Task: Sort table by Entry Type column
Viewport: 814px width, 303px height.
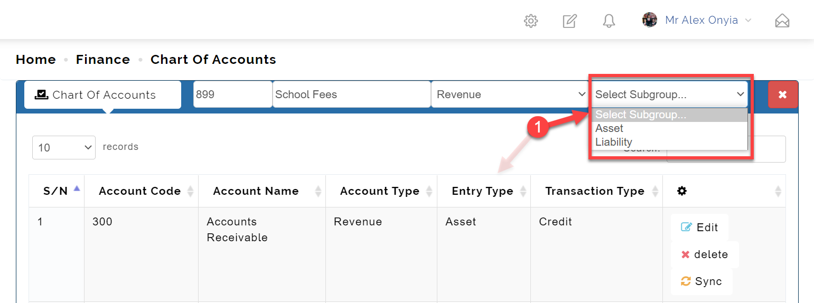Action: click(484, 191)
